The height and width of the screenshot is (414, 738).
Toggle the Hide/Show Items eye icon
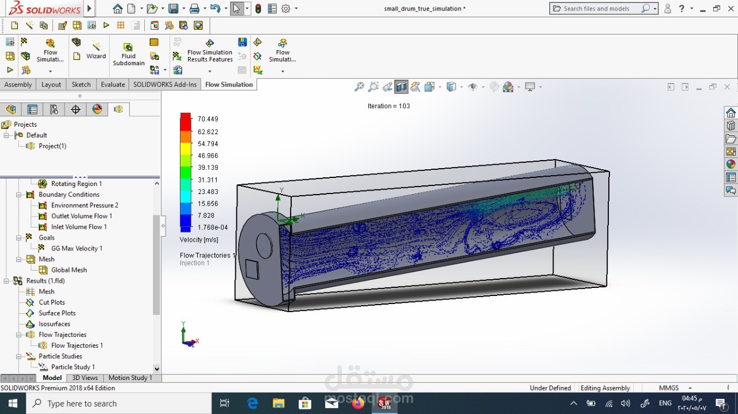tap(472, 87)
